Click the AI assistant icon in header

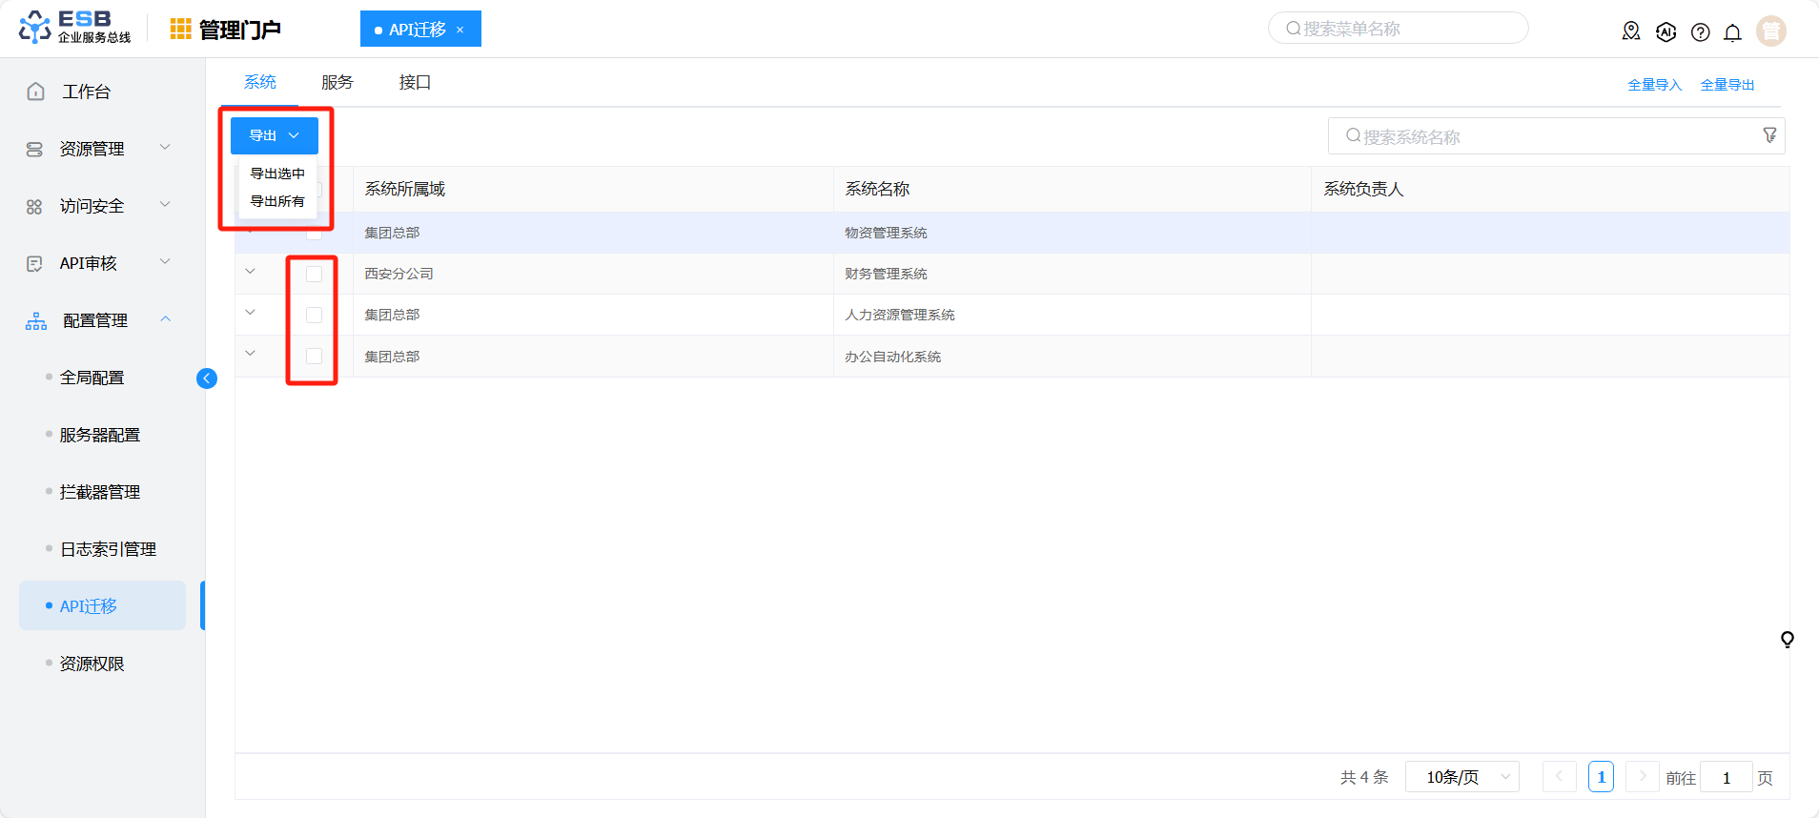[x=1666, y=32]
